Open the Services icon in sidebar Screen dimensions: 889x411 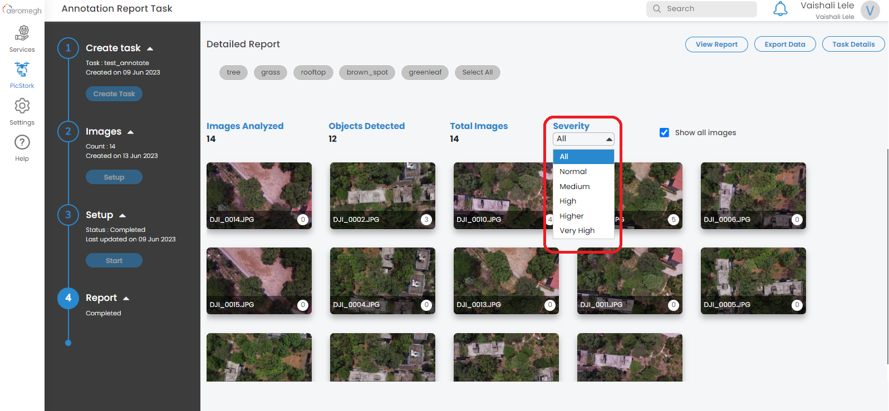pos(22,34)
